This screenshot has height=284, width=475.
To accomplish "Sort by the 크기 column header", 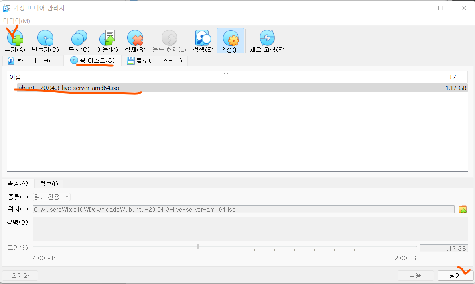I will [x=456, y=77].
